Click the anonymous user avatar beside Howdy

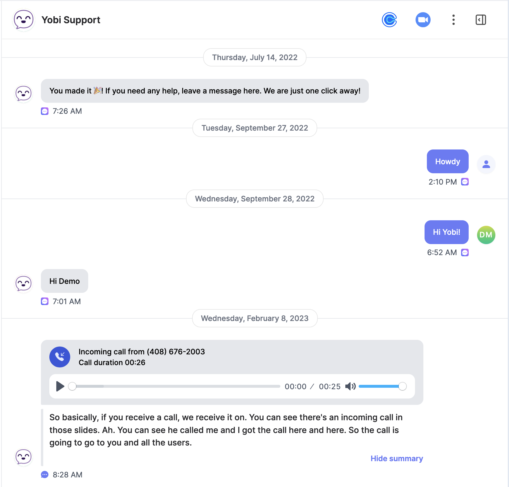point(486,164)
